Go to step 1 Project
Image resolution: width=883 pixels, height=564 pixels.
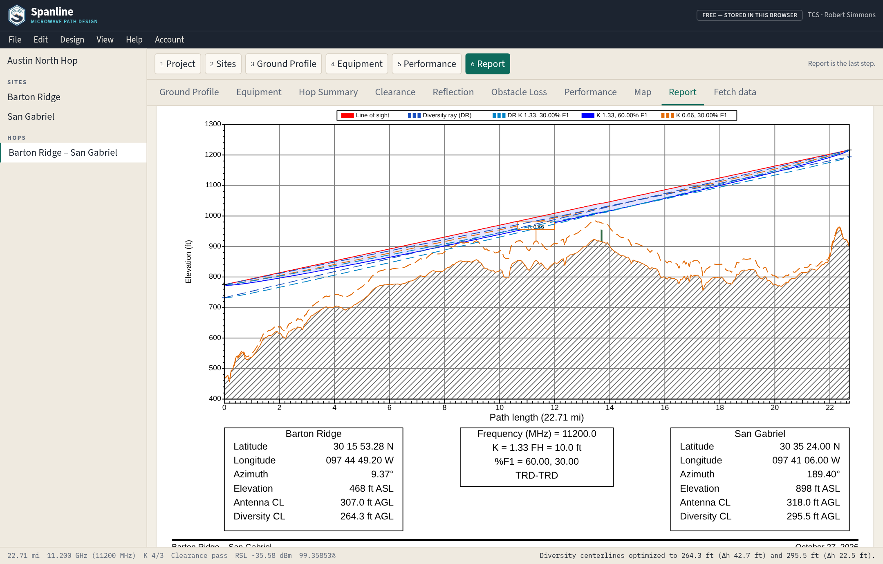coord(178,64)
